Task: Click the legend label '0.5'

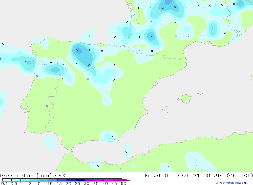Action: pos(14,183)
